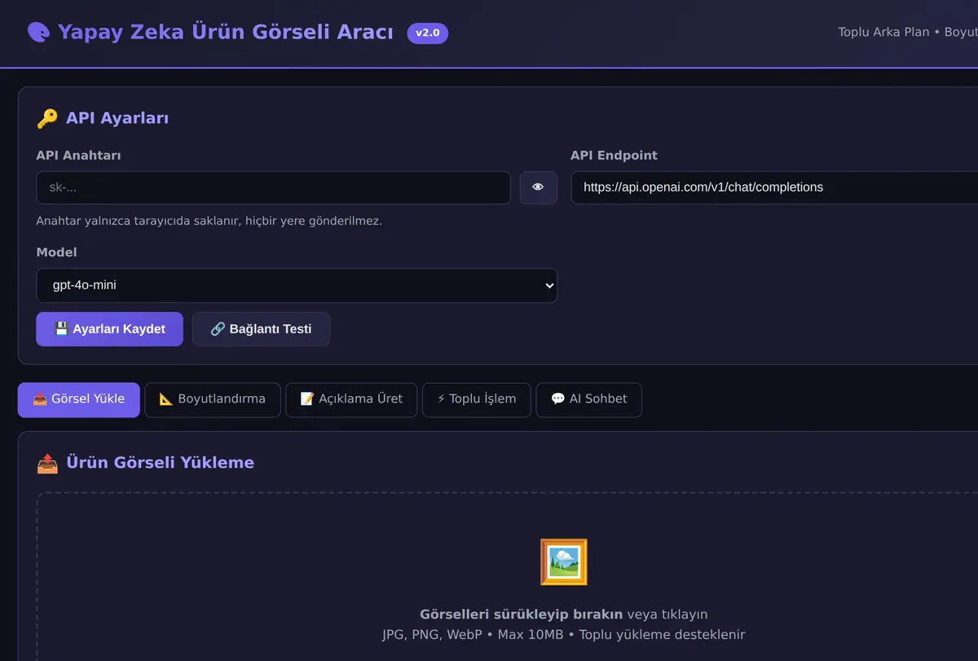Click the API Endpoint label
This screenshot has height=661, width=978.
click(614, 156)
